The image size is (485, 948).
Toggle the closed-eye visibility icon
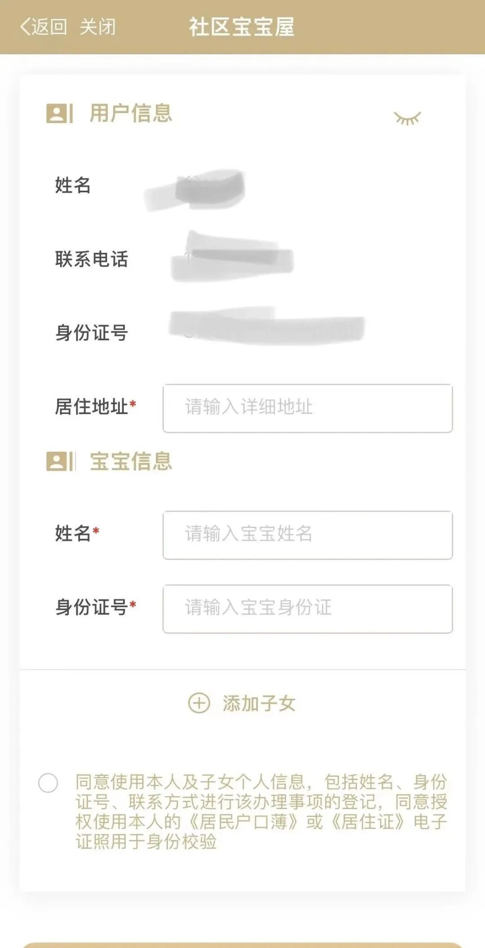(x=407, y=118)
